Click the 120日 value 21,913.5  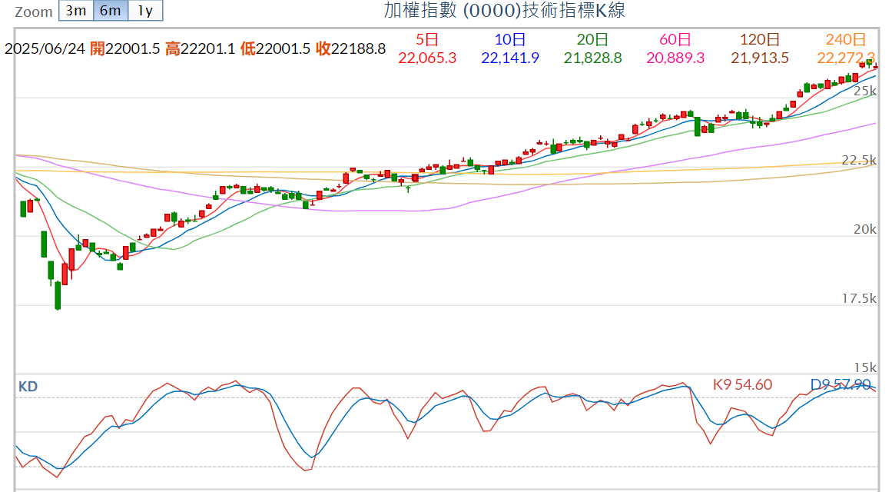click(759, 58)
